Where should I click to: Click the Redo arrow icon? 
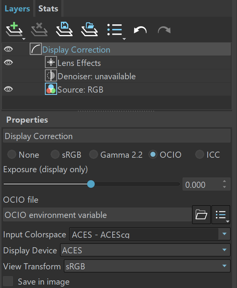164,30
